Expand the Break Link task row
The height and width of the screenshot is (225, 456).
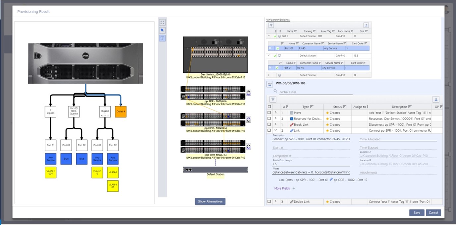tap(276, 125)
